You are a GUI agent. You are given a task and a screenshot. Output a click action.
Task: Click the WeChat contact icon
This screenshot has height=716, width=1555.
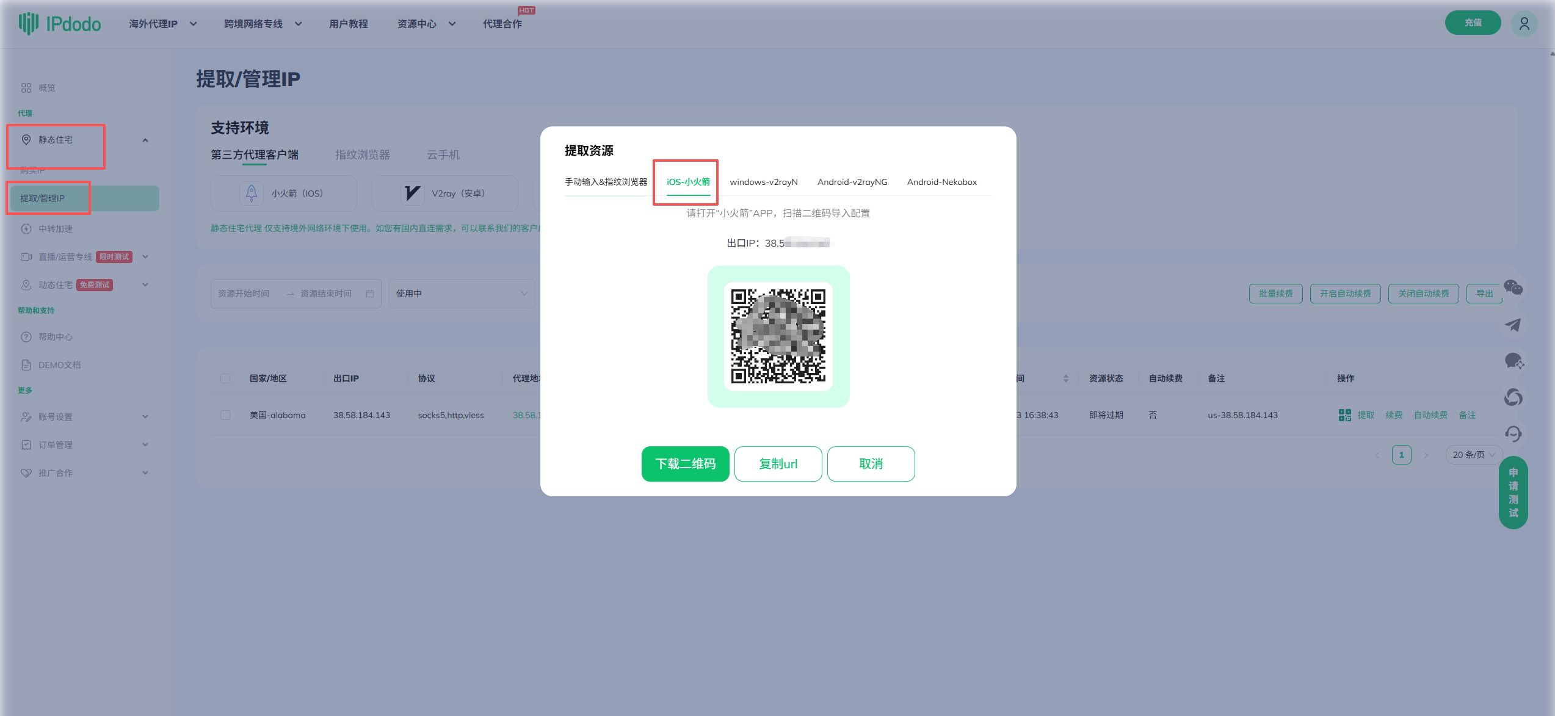pyautogui.click(x=1513, y=287)
